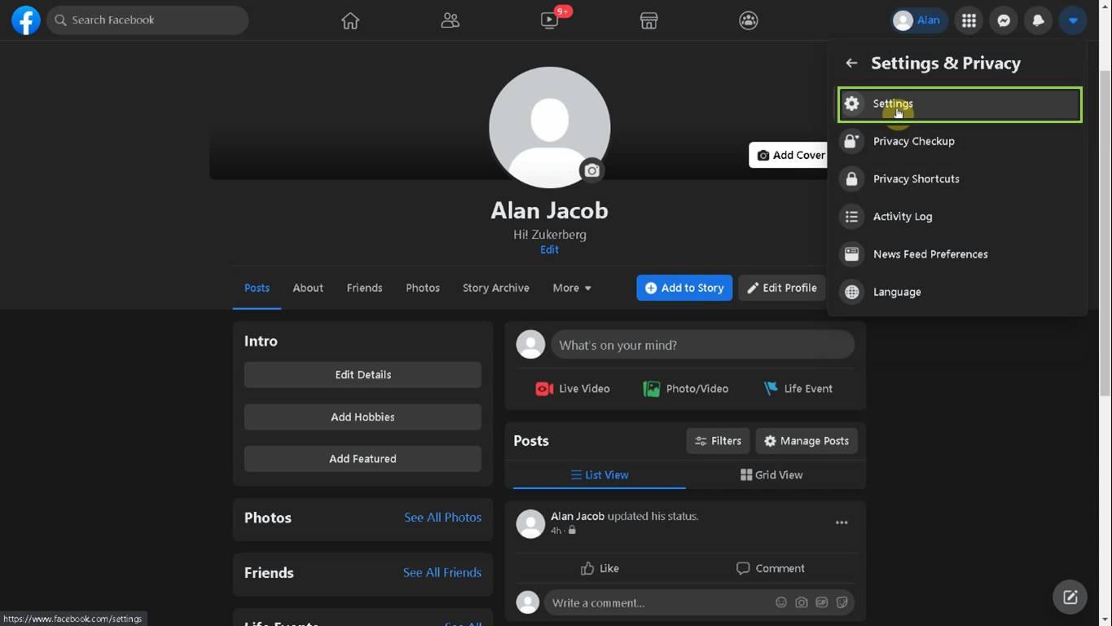
Task: Click Comment on the status post
Action: (771, 568)
